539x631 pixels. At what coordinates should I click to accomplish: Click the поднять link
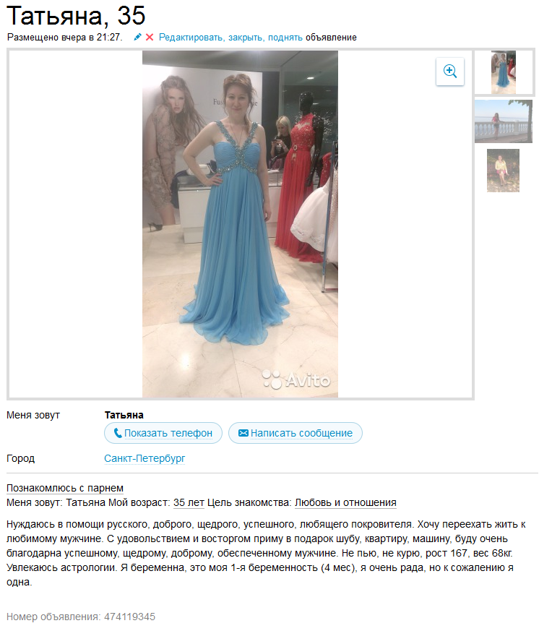click(x=285, y=38)
